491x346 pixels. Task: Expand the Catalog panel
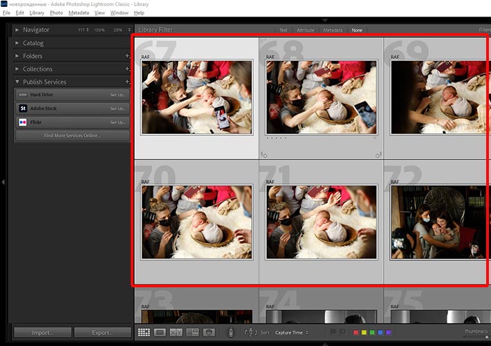(x=17, y=43)
